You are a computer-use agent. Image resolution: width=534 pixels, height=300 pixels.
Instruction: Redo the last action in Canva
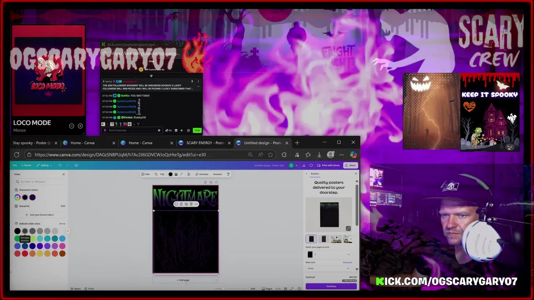[67, 165]
